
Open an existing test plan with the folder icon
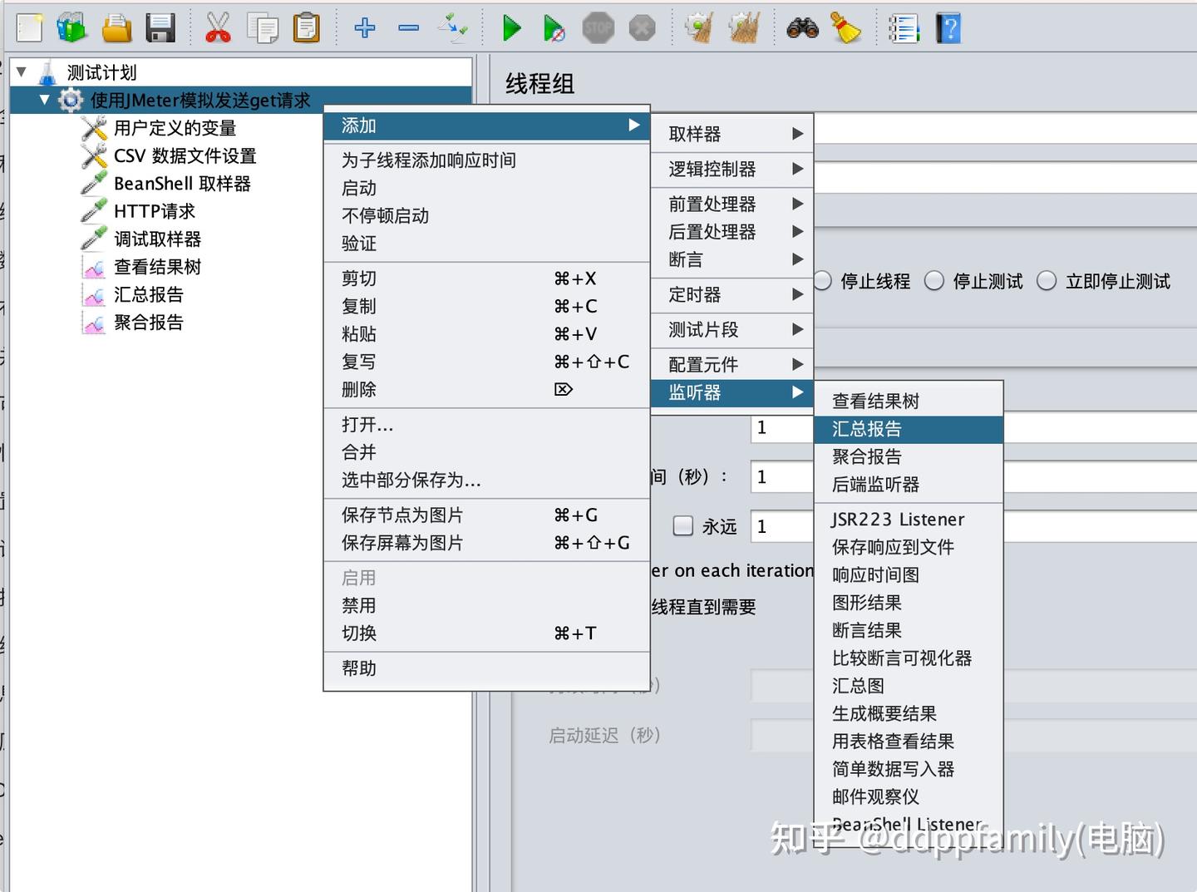click(x=116, y=27)
